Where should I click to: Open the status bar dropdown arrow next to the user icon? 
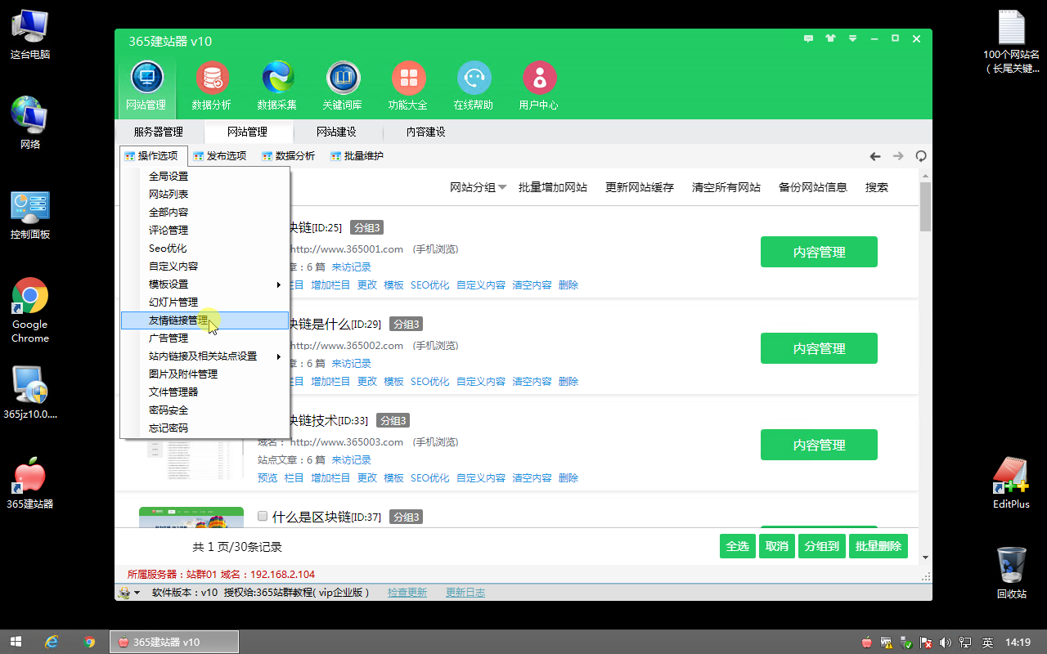pyautogui.click(x=137, y=593)
